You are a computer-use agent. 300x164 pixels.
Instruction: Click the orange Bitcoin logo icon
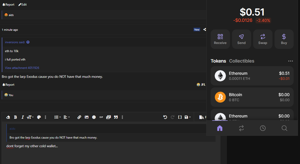[220, 97]
